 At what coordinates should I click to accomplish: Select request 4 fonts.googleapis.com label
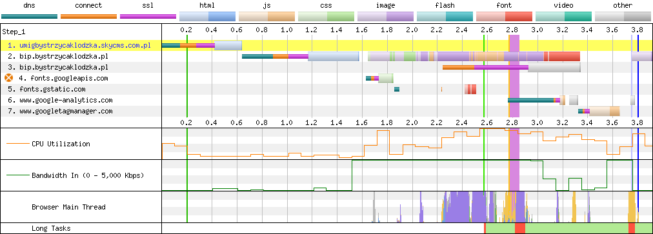tap(63, 78)
